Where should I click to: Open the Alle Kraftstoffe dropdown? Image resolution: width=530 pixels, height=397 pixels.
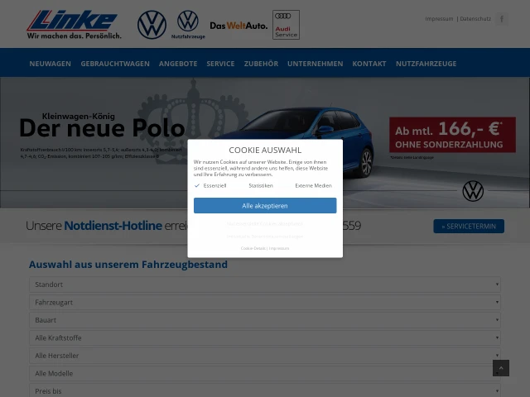coord(265,338)
